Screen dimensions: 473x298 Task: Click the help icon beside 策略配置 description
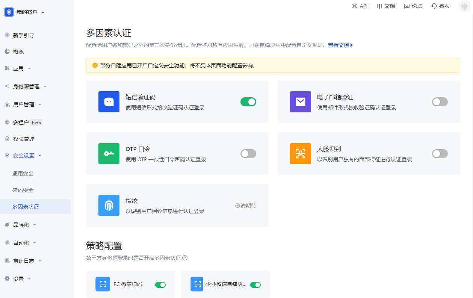[185, 258]
